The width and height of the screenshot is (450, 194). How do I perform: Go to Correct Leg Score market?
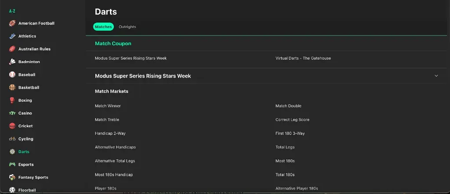point(292,120)
